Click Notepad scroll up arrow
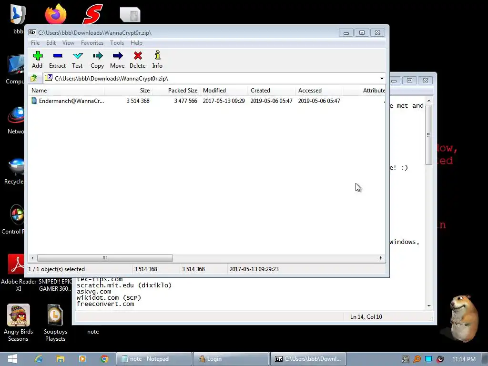The width and height of the screenshot is (488, 366). click(x=429, y=101)
